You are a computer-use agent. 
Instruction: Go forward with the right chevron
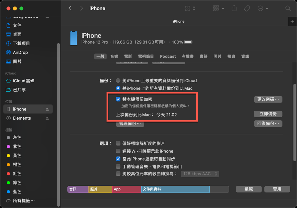tap(81, 8)
